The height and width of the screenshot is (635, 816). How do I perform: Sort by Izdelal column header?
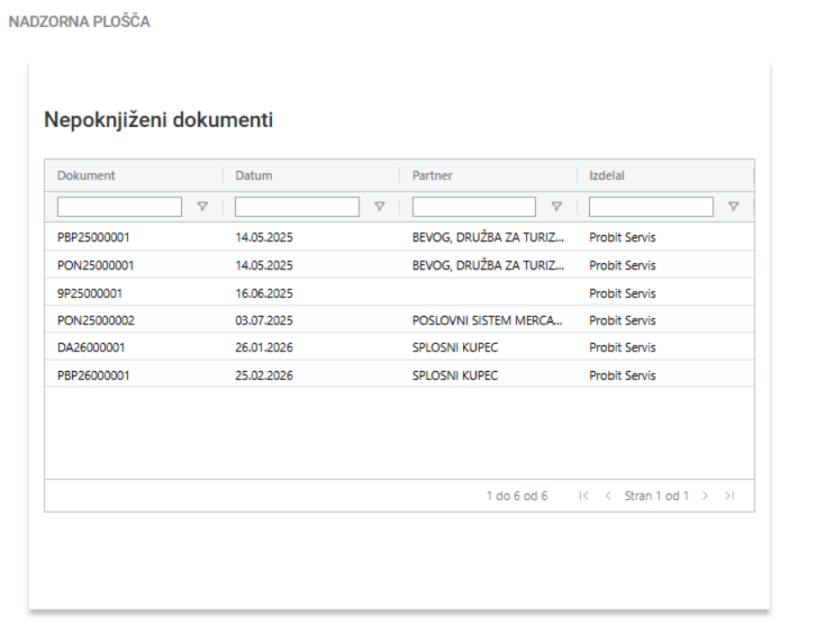tap(606, 176)
